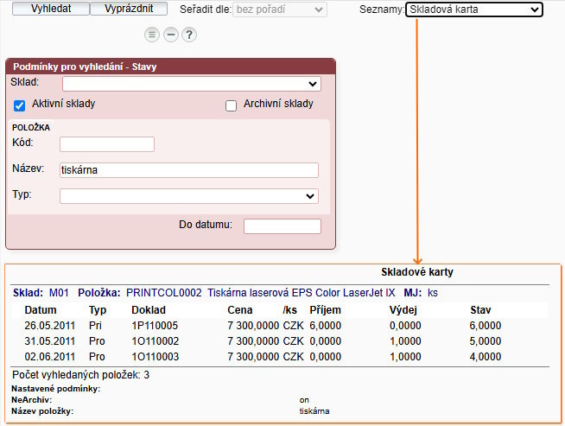The image size is (565, 426).
Task: Click the Do datumu date field
Action: [282, 226]
